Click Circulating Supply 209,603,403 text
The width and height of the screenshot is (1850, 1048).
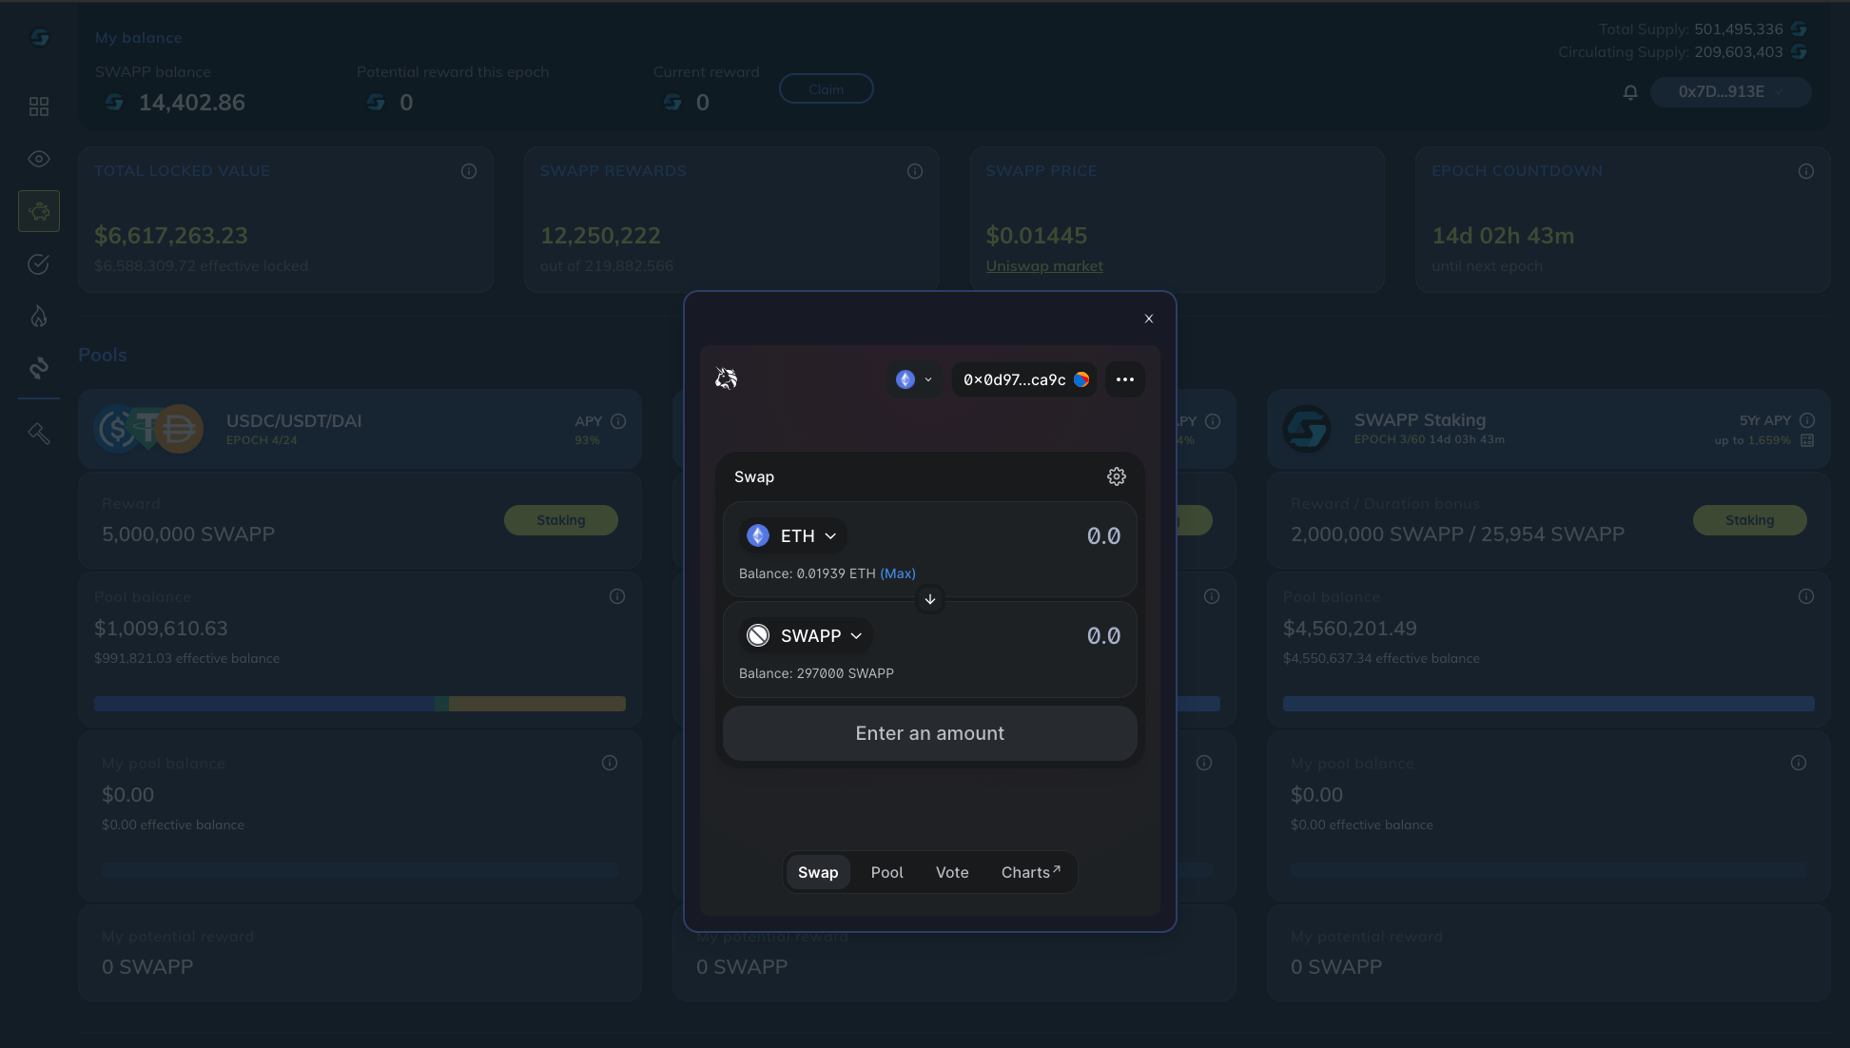[x=1670, y=52]
